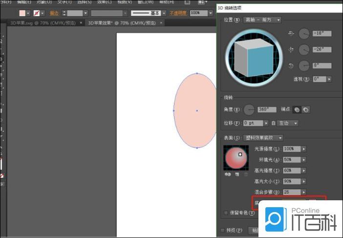The height and width of the screenshot is (238, 343).
Task: Click the stroke none swatch icon
Action: (36, 13)
